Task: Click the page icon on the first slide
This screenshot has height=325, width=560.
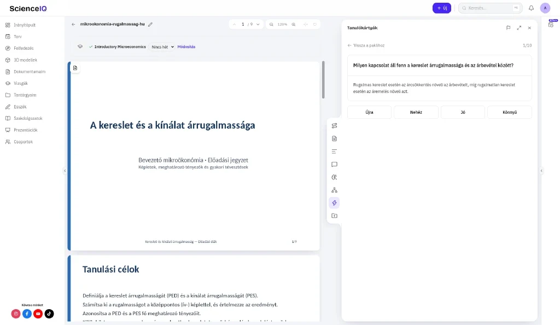Action: (x=75, y=68)
